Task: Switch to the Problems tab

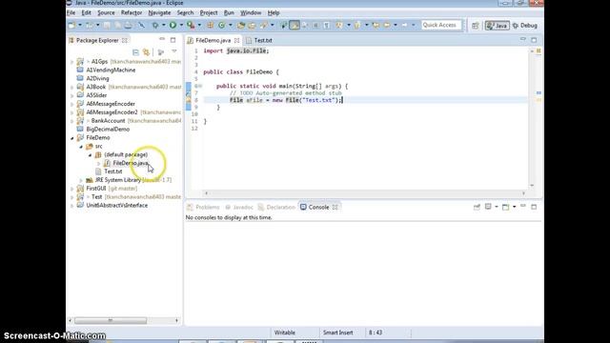Action: 203,208
